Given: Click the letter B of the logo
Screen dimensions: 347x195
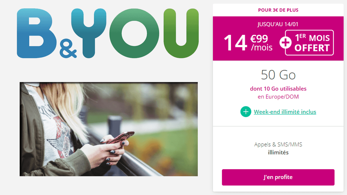Looking at the screenshot, I should tap(36, 33).
